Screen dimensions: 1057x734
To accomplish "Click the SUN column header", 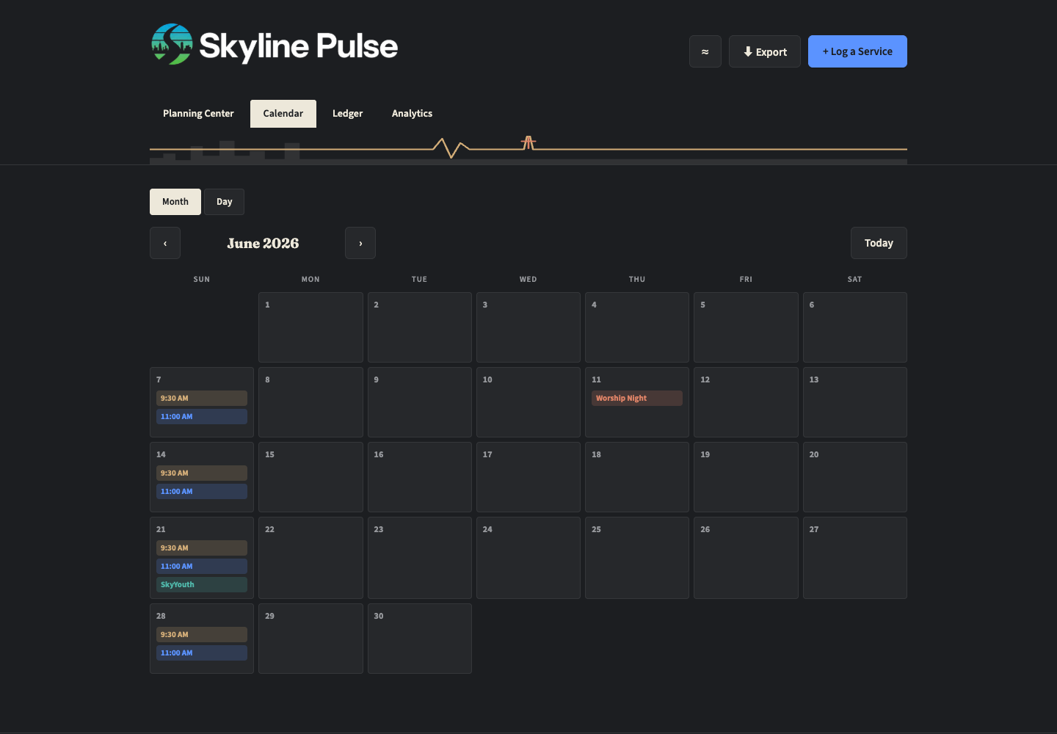I will (202, 280).
